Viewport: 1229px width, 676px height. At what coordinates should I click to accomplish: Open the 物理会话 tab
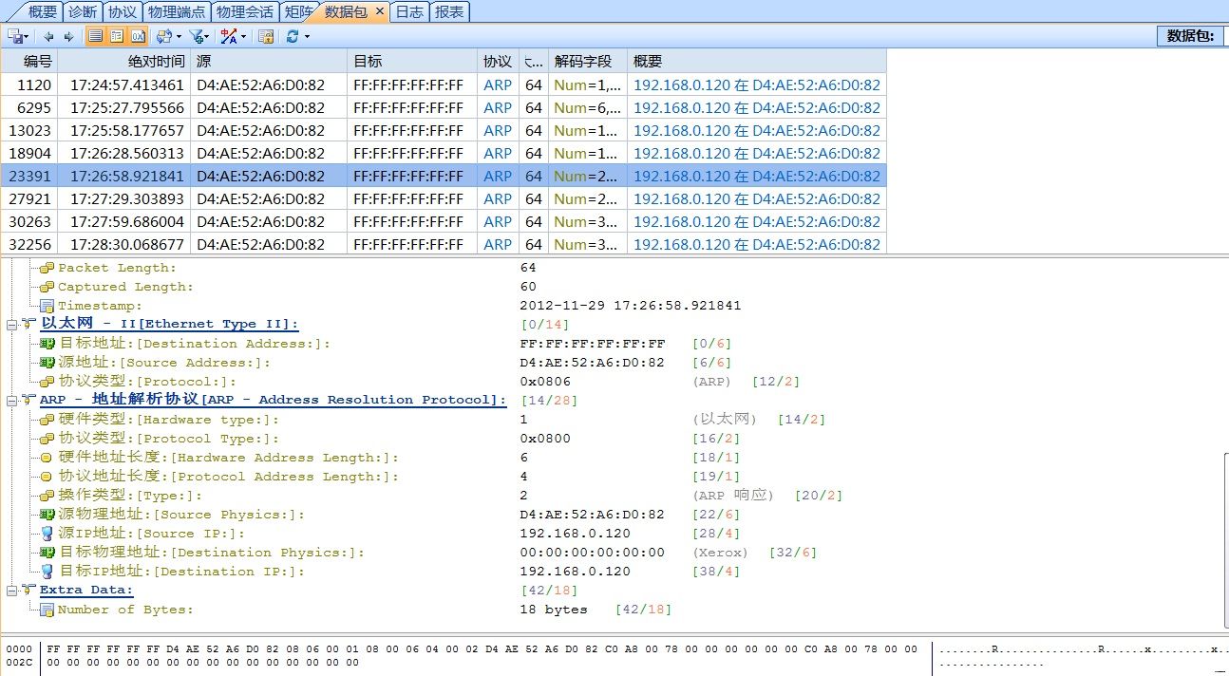tap(244, 11)
